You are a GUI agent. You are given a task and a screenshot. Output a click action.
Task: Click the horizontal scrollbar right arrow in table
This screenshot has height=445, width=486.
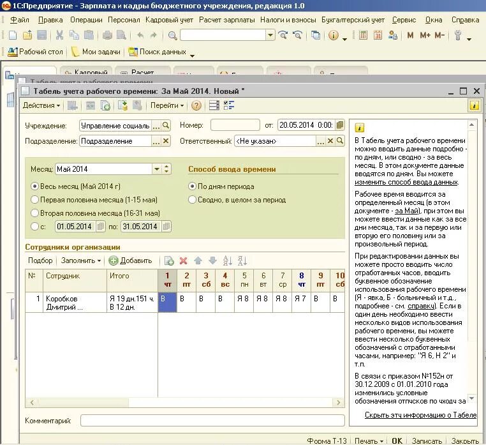(x=339, y=403)
